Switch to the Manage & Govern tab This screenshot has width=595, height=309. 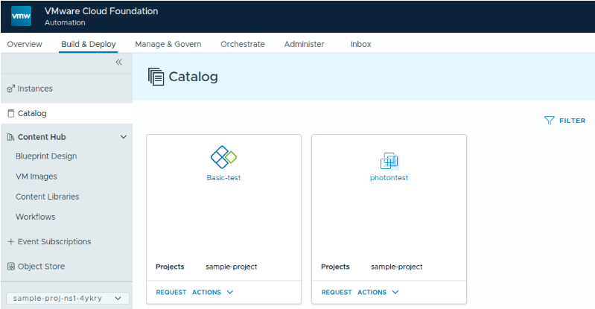pos(168,44)
